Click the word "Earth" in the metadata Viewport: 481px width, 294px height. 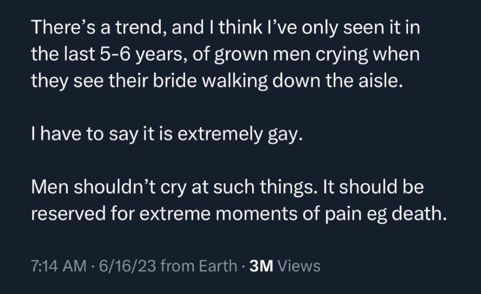click(217, 266)
